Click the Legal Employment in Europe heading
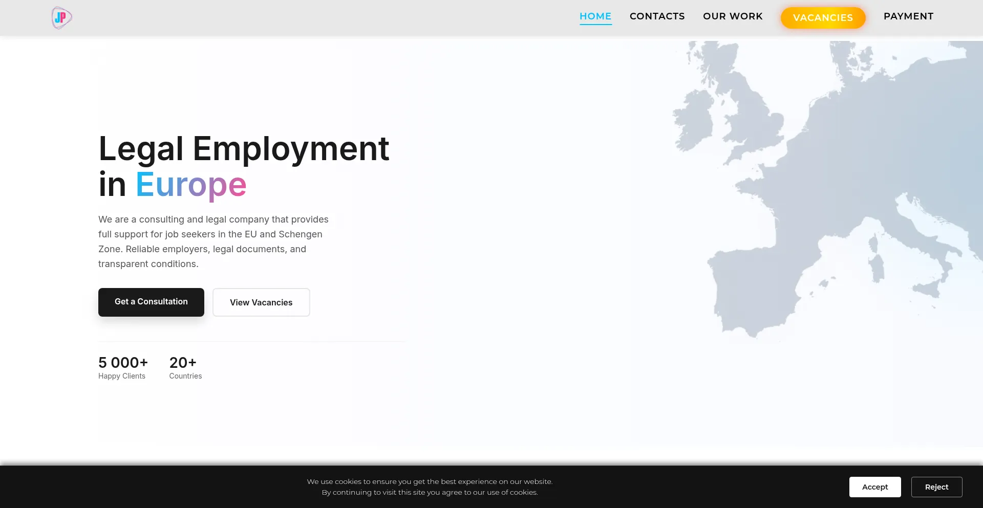Image resolution: width=983 pixels, height=508 pixels. [x=244, y=166]
